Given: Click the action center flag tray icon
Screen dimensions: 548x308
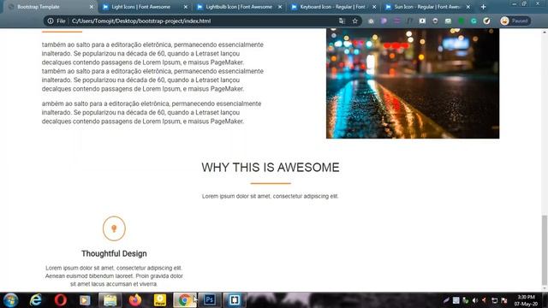Looking at the screenshot, I should point(504,300).
